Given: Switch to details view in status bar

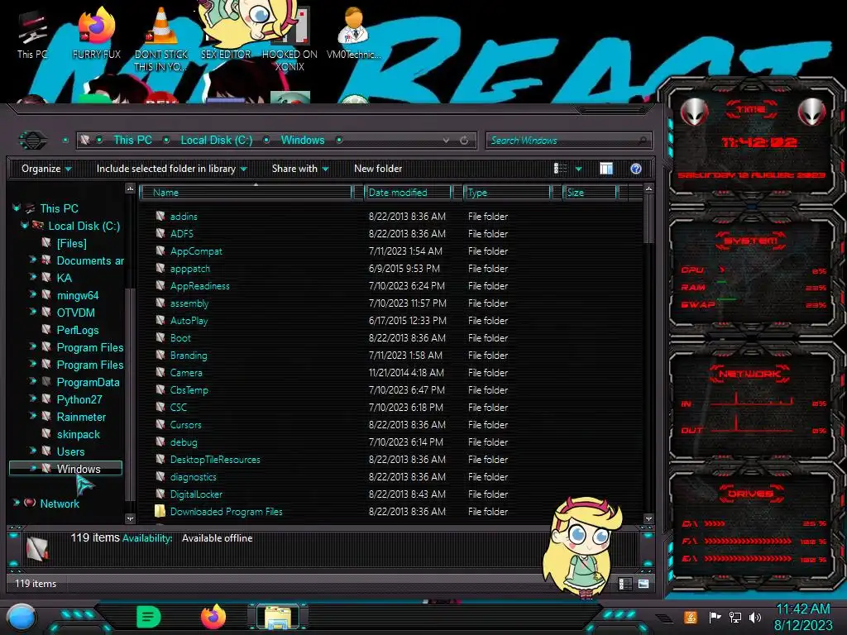Looking at the screenshot, I should coord(625,584).
